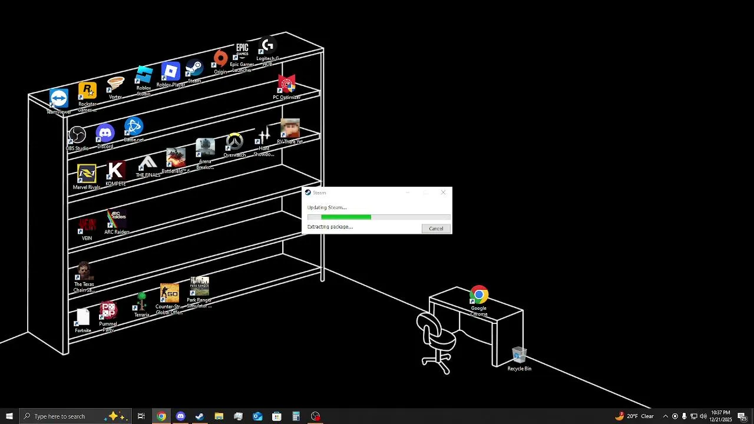Open the clock showing 10:37 PM
The height and width of the screenshot is (424, 754).
pos(720,416)
